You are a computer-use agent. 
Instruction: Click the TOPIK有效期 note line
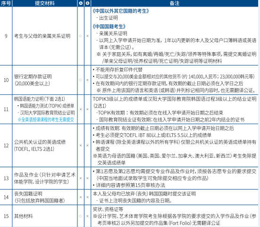point(159,113)
